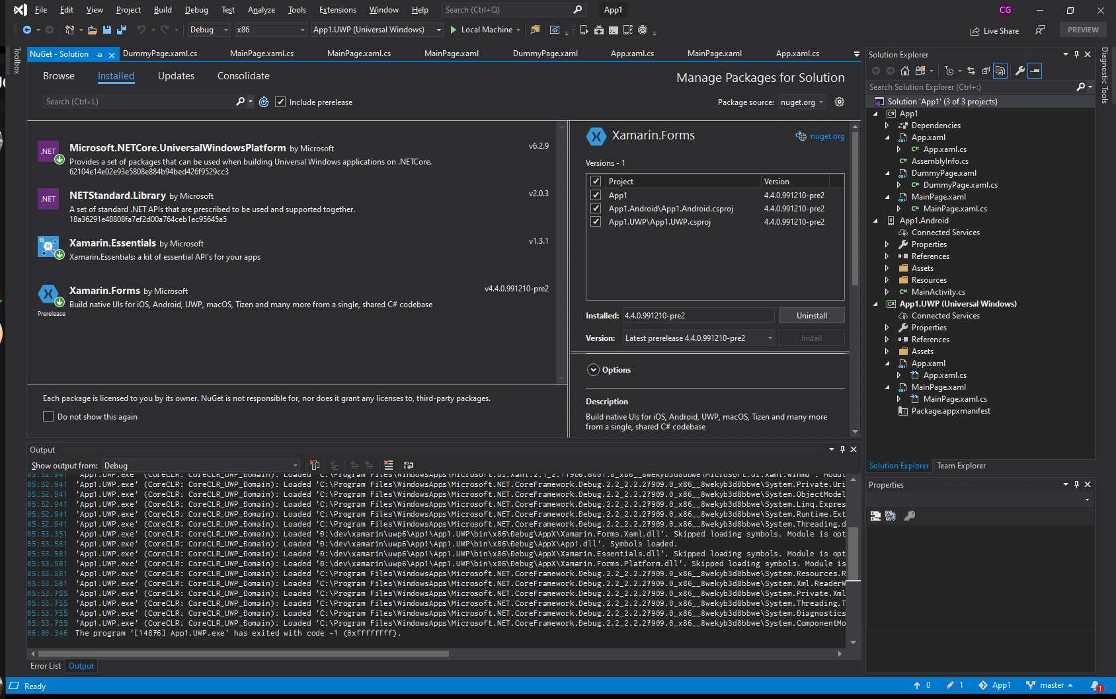Click the Save All toolbar icon
Image resolution: width=1116 pixels, height=699 pixels.
click(x=121, y=30)
